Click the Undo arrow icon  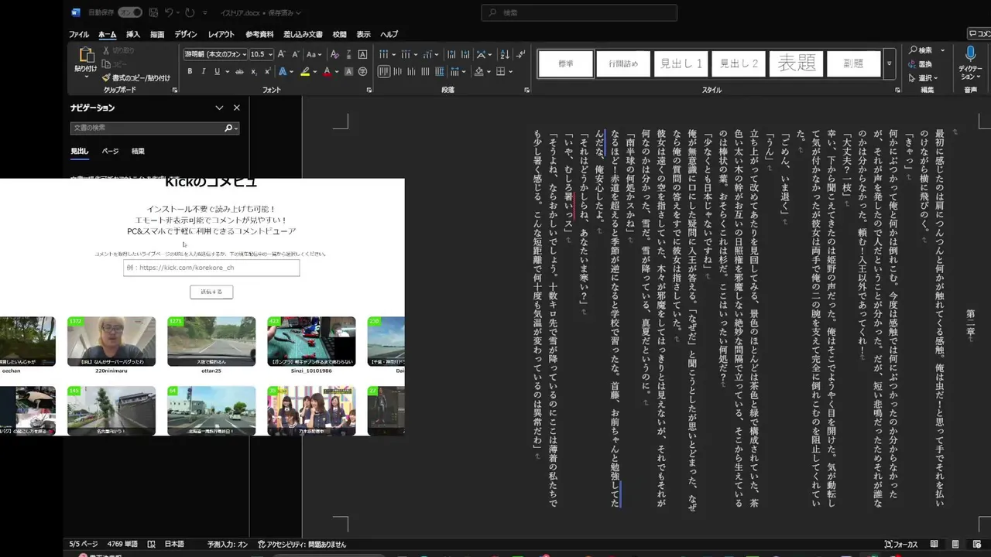click(x=169, y=12)
